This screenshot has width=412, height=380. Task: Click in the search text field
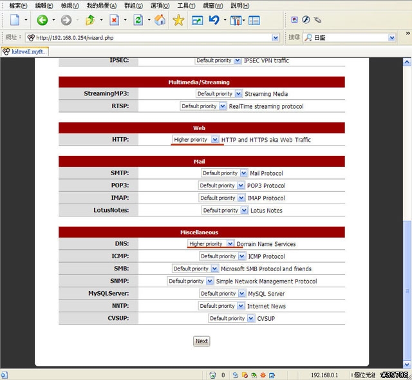(x=351, y=38)
